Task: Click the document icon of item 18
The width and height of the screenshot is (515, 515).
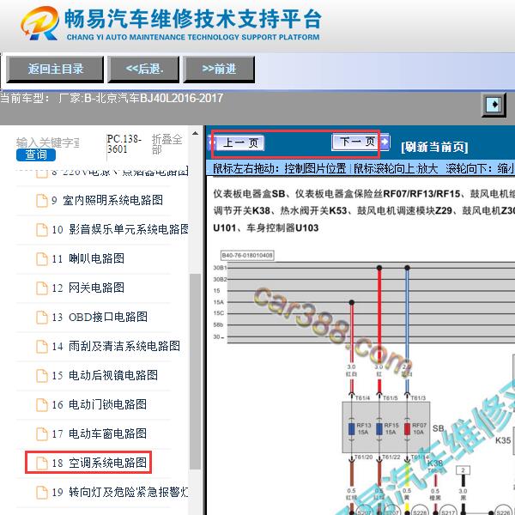Action: (x=42, y=463)
